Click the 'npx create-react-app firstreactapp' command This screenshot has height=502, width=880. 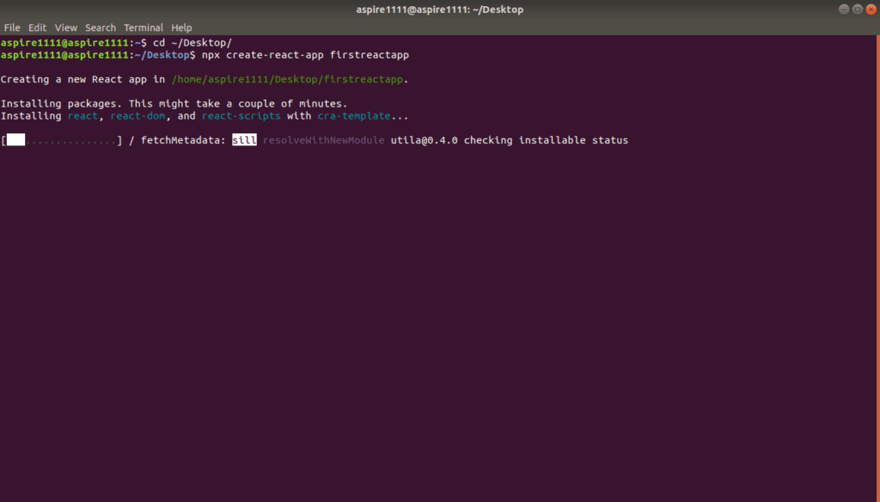pos(305,55)
